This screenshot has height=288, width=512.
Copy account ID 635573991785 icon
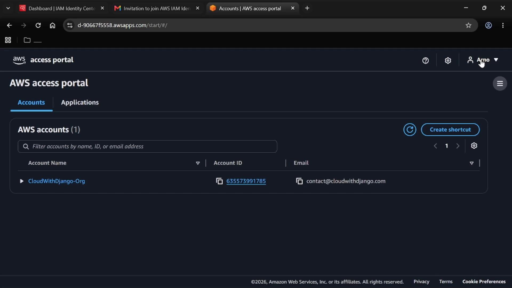click(x=219, y=181)
